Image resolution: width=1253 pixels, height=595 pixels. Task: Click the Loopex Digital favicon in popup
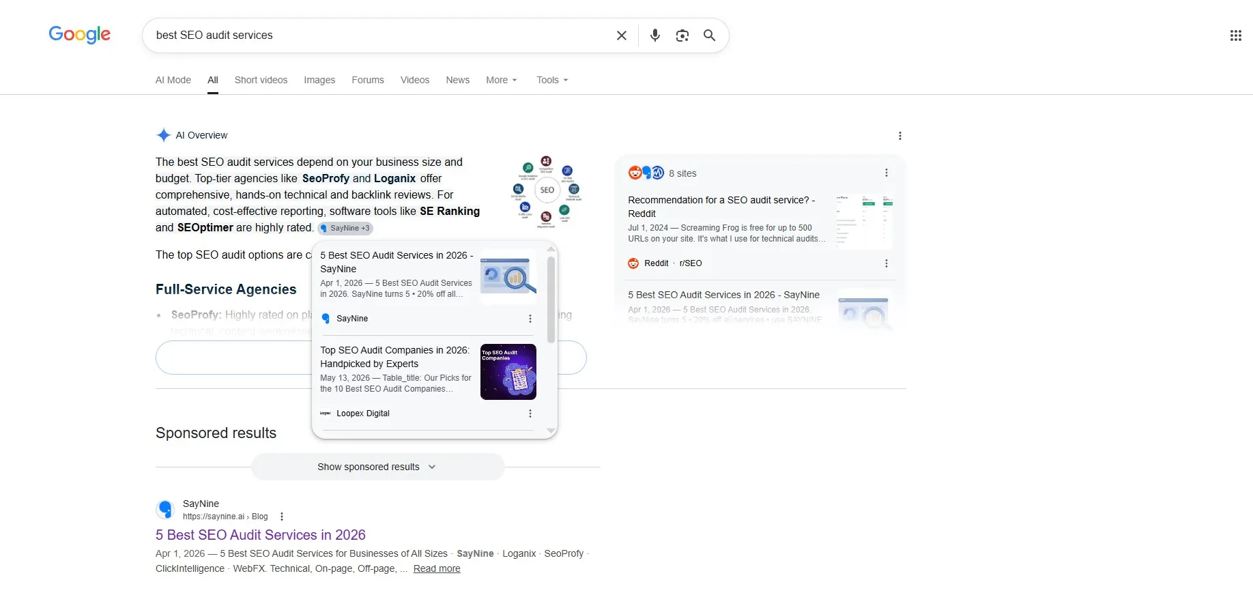(x=326, y=413)
